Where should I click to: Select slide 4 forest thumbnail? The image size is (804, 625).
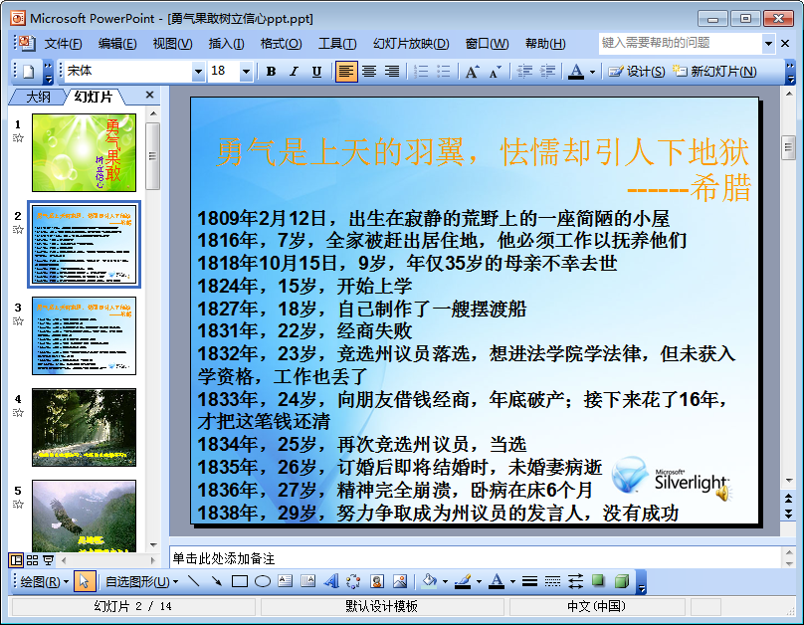84,427
